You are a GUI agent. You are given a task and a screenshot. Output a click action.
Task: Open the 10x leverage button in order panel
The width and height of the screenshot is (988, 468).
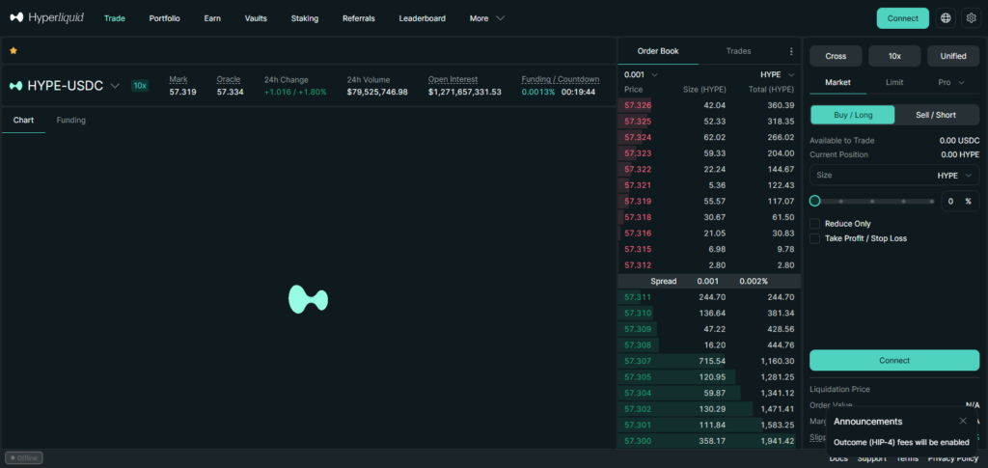pos(894,56)
